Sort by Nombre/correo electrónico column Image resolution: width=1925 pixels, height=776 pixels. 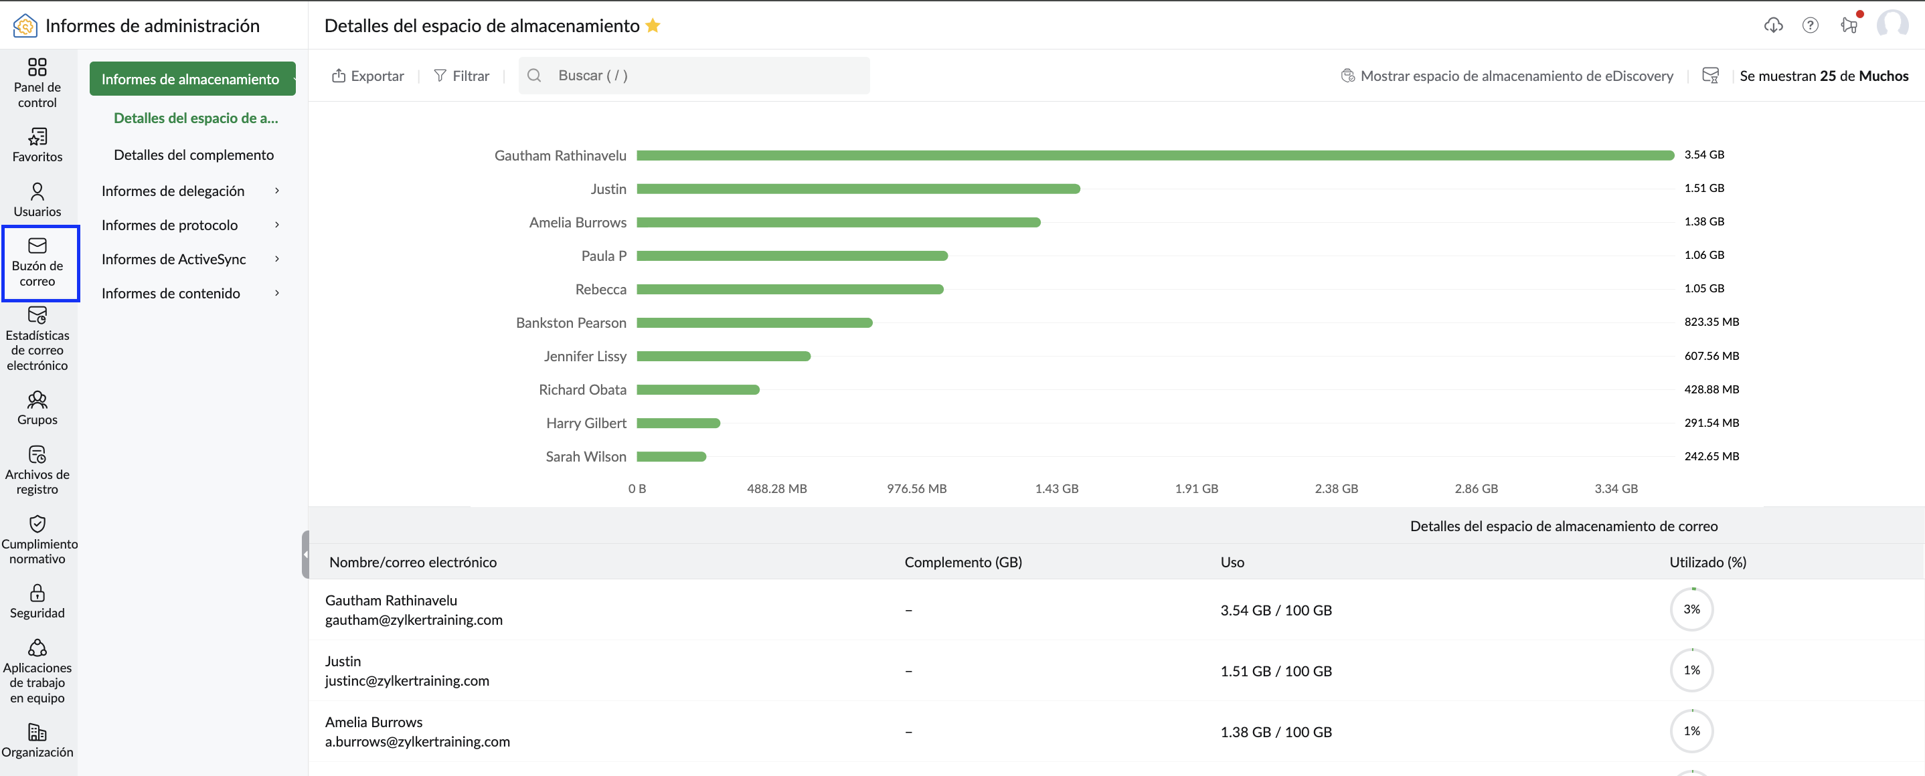coord(412,562)
